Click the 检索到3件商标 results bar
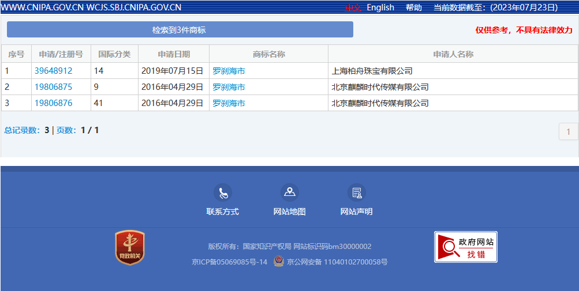The image size is (579, 291). pos(180,29)
